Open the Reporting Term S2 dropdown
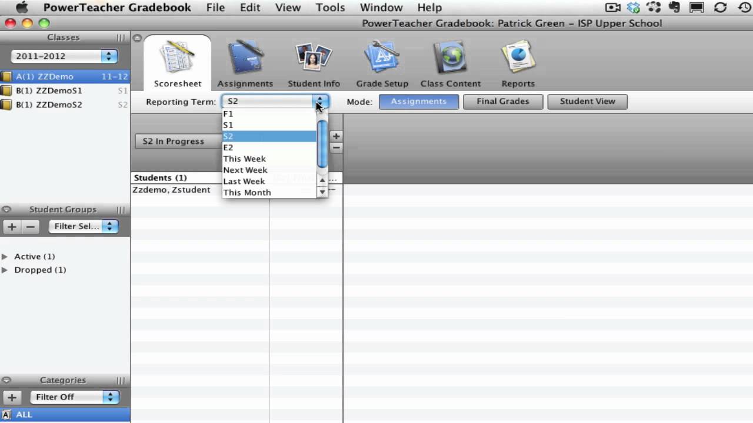 pyautogui.click(x=275, y=101)
